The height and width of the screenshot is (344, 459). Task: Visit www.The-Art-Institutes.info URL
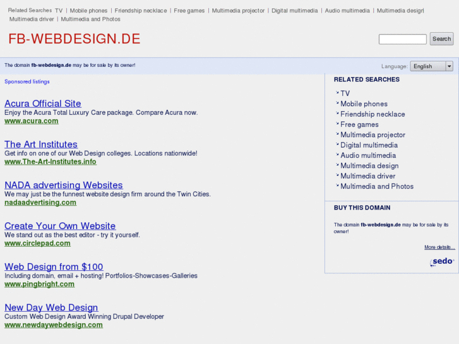point(51,162)
